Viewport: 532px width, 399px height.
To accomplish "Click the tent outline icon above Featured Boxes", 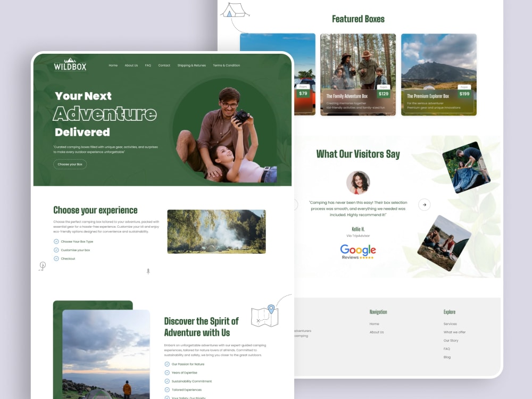I will [x=235, y=10].
